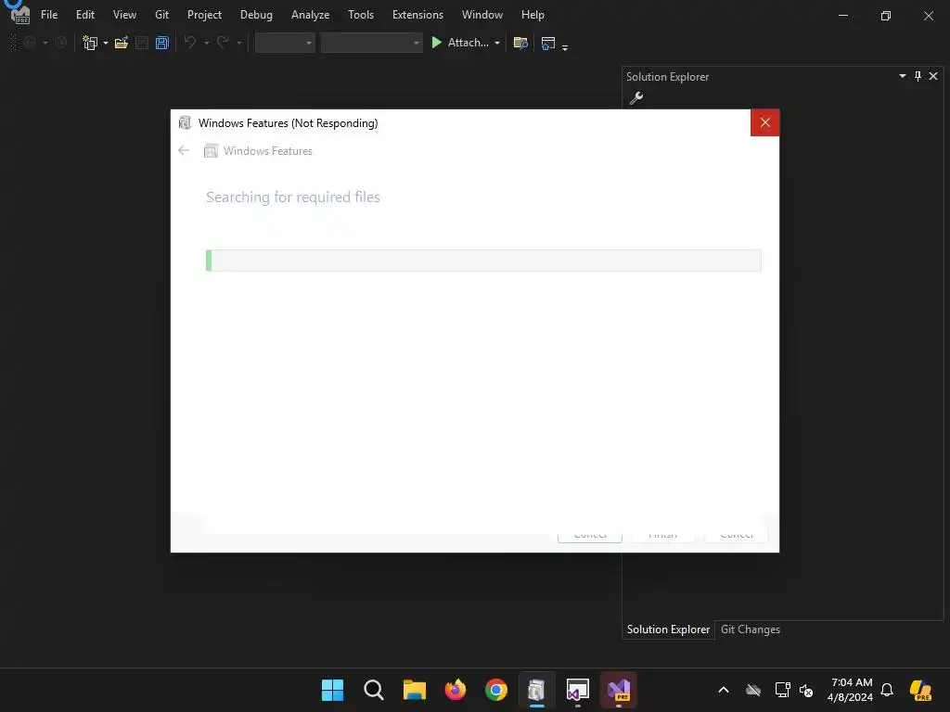950x712 pixels.
Task: Click the muted volume tray icon
Action: (x=806, y=690)
